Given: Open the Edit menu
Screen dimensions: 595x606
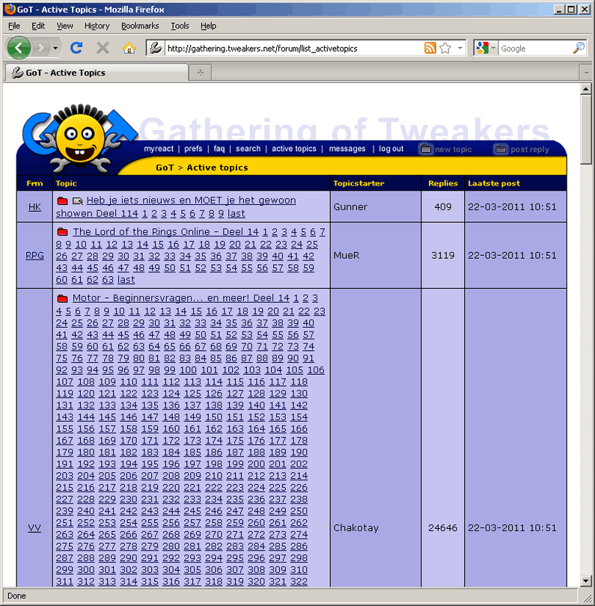Looking at the screenshot, I should 38,26.
